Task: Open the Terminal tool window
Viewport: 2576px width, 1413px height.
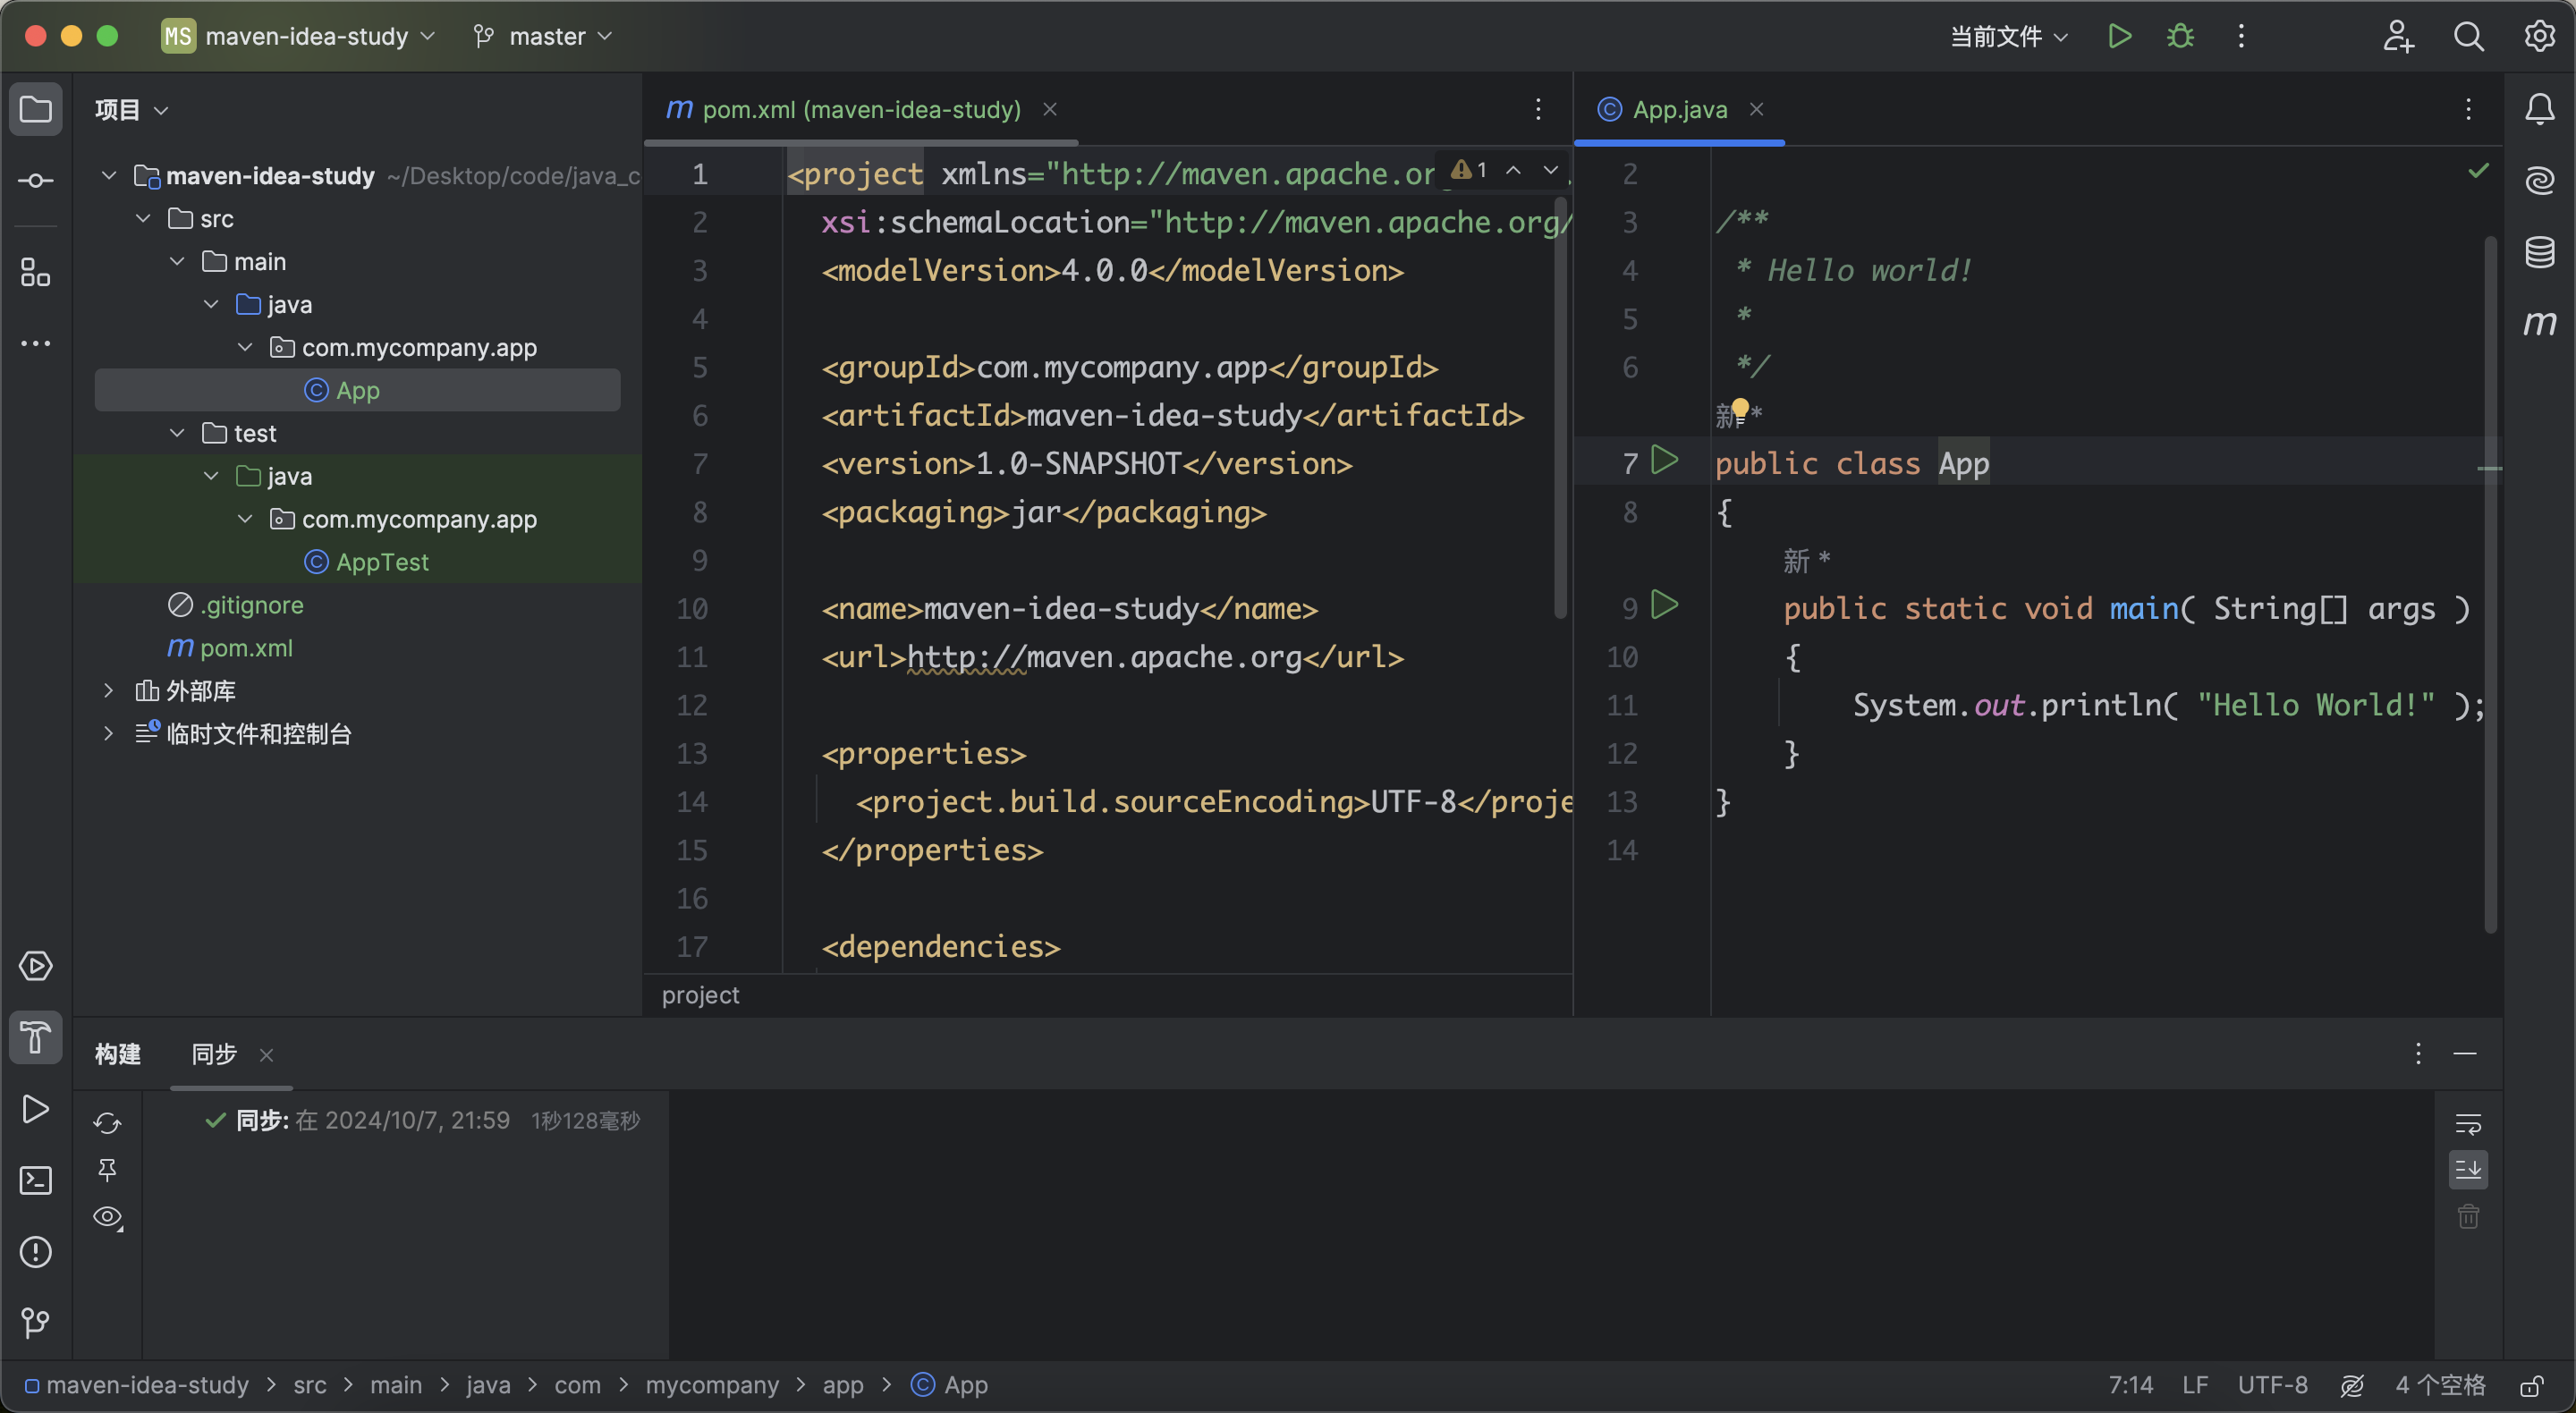Action: point(36,1181)
